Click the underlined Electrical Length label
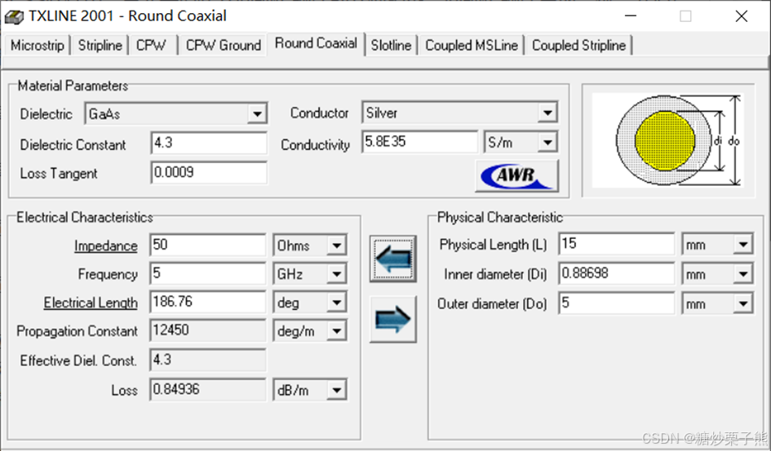 point(91,303)
